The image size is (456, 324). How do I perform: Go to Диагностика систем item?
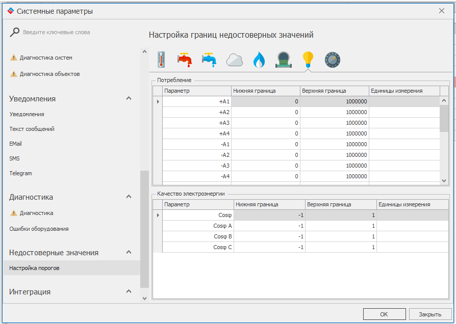point(46,58)
